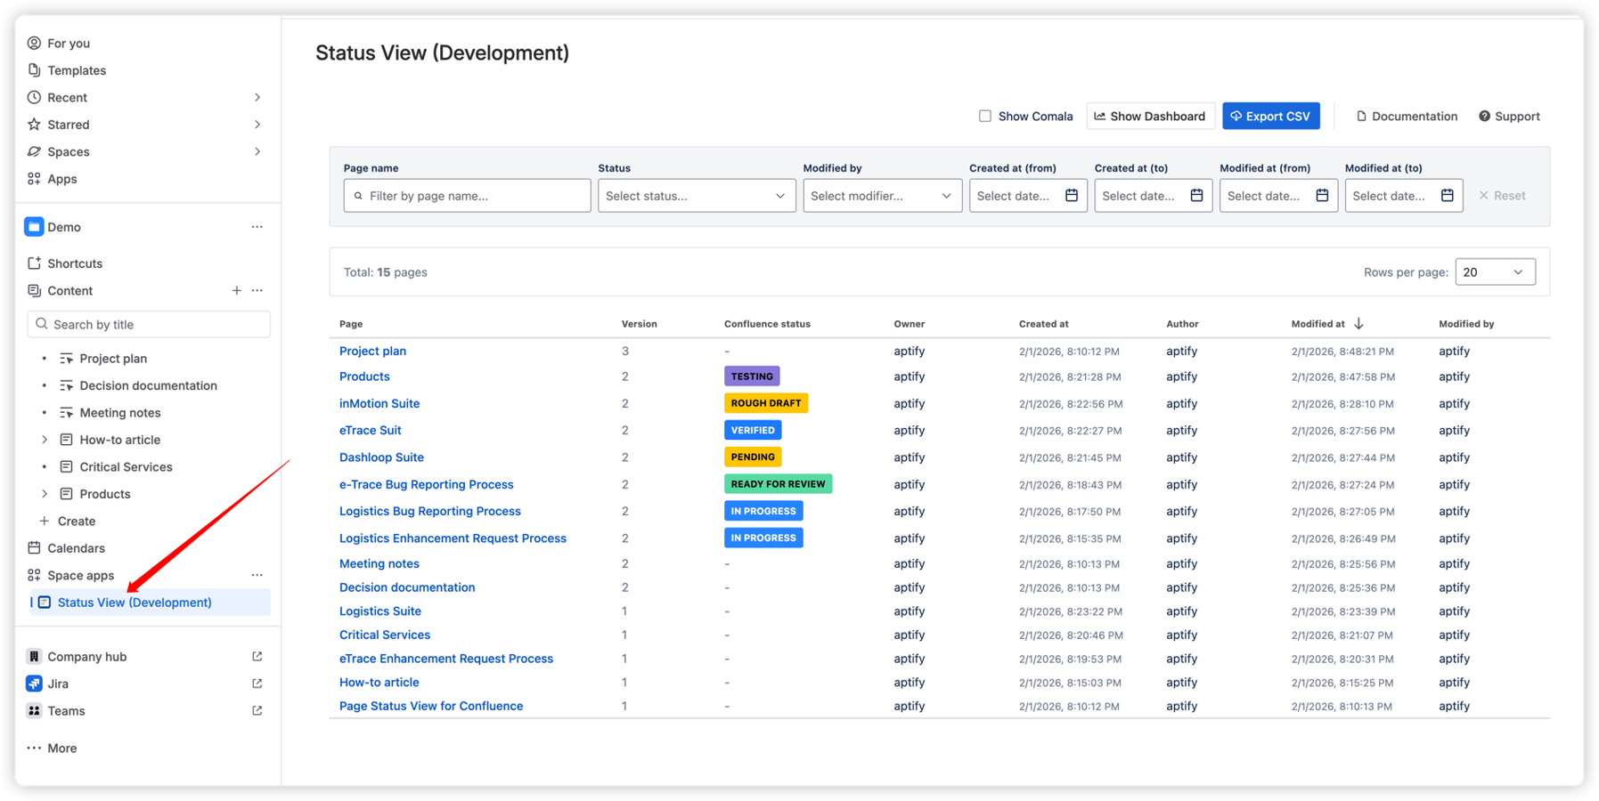Click the plus icon next to Content
Screen dimensions: 1599x801
pos(236,290)
